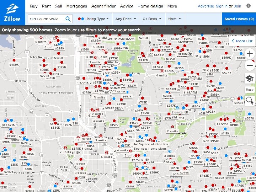Viewport: 256px width, 192px height.
Task: Open the Buy menu
Action: 34,6
